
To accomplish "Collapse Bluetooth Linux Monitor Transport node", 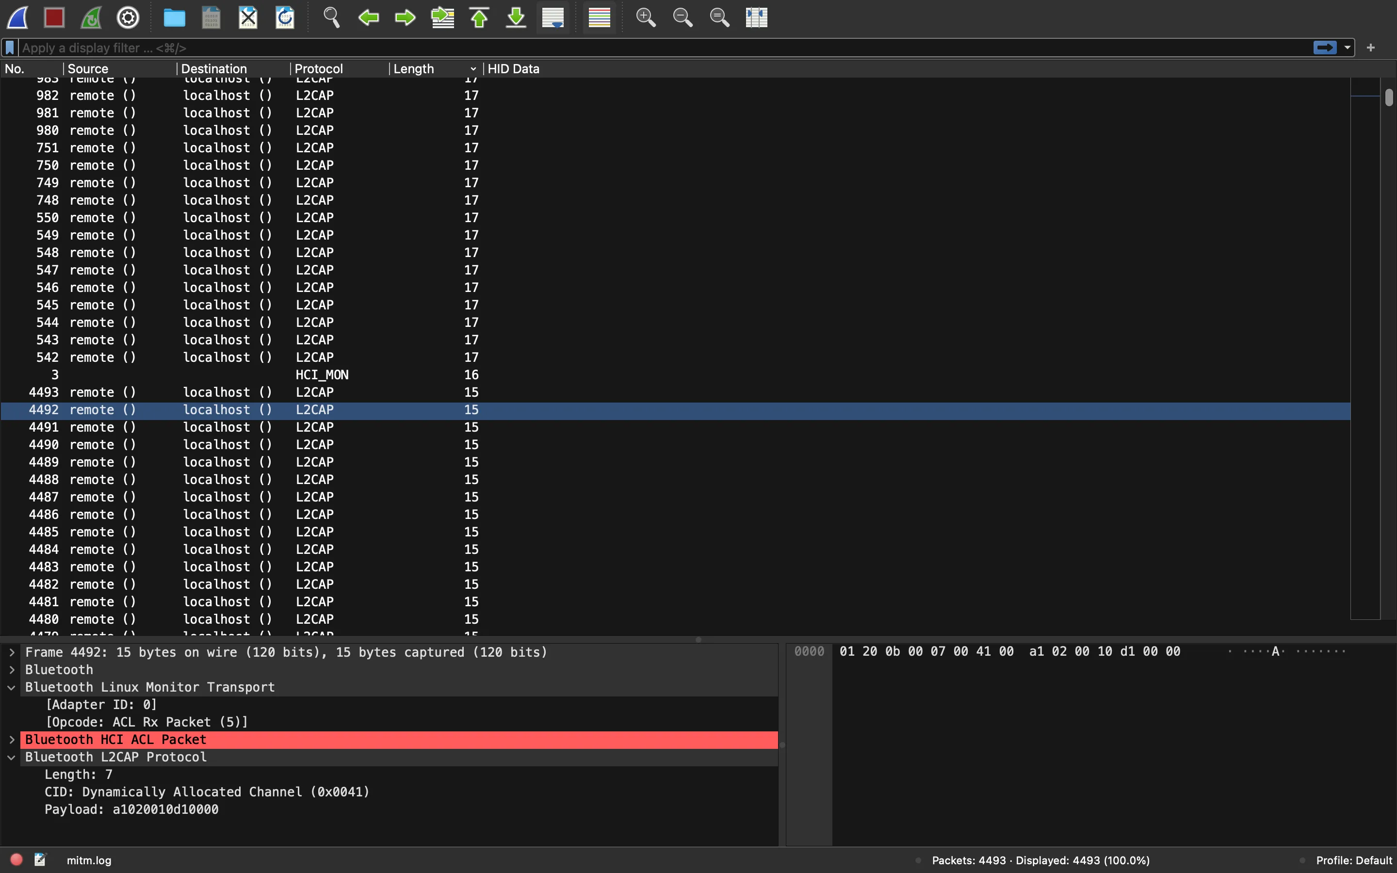I will tap(12, 687).
